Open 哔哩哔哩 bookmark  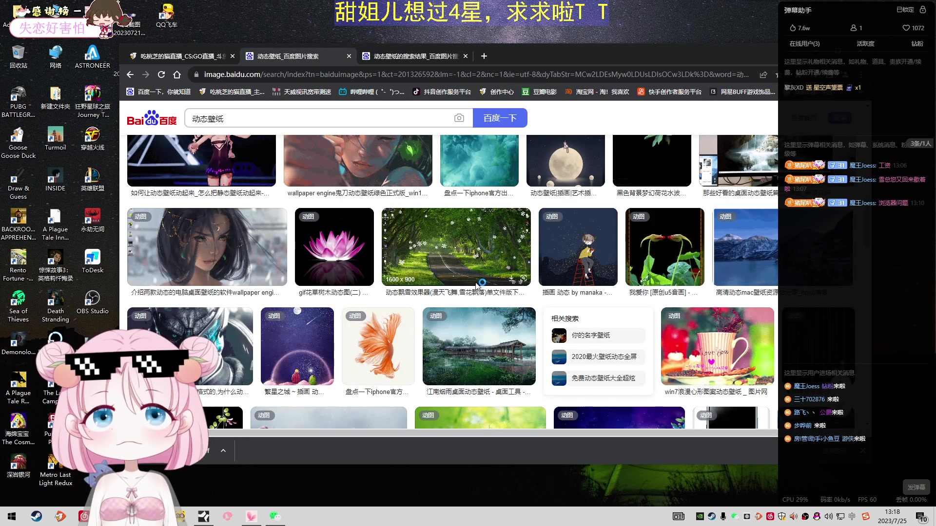(x=371, y=92)
